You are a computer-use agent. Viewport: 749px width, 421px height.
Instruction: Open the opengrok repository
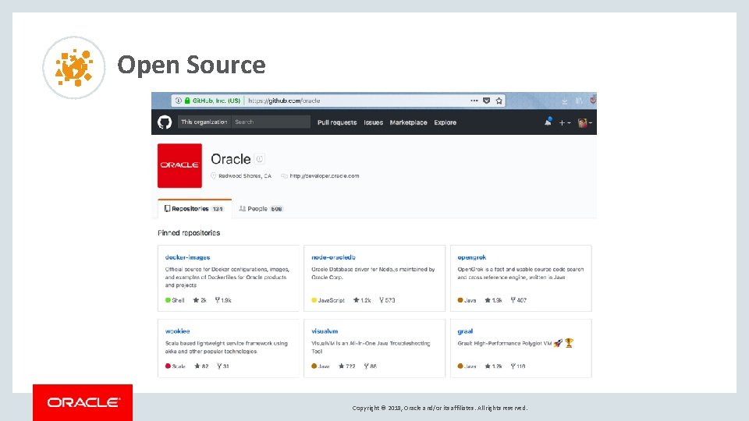(472, 257)
